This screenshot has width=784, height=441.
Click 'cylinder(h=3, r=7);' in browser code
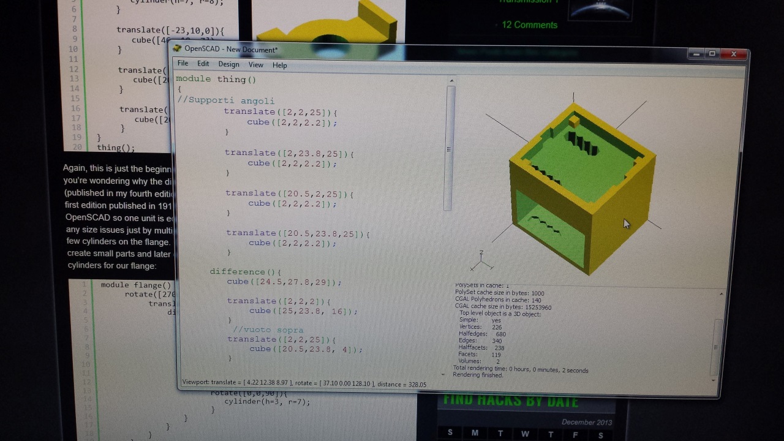tap(267, 402)
